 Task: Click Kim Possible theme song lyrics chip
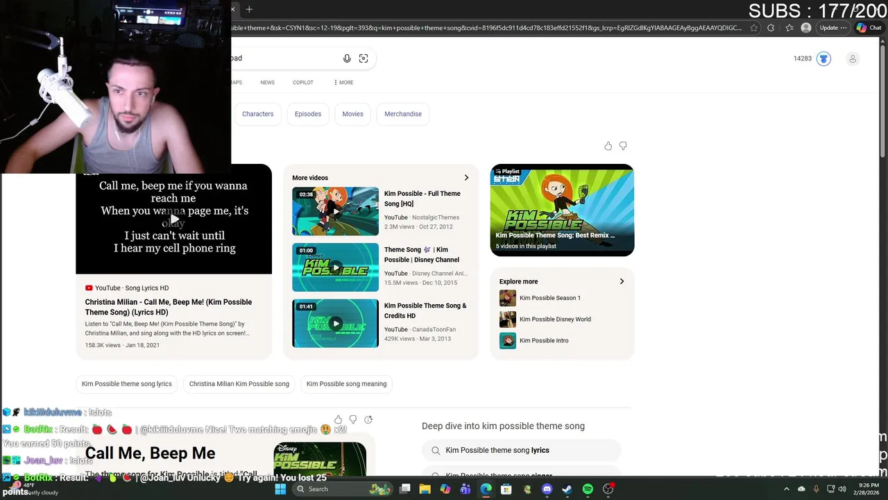[x=127, y=384]
